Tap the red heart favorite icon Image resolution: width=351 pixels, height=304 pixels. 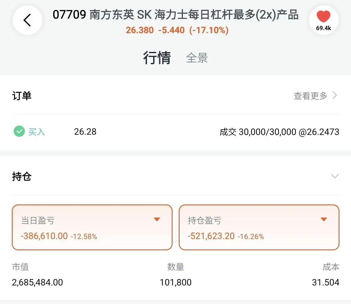click(323, 16)
